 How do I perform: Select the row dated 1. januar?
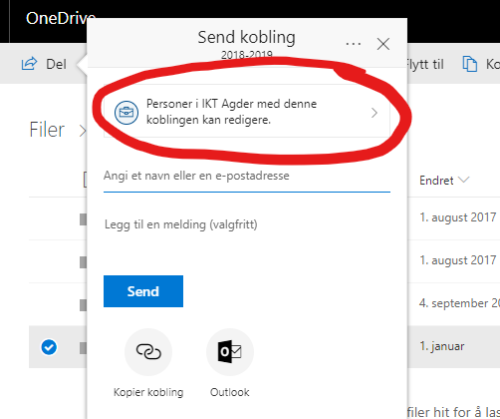pos(264,347)
